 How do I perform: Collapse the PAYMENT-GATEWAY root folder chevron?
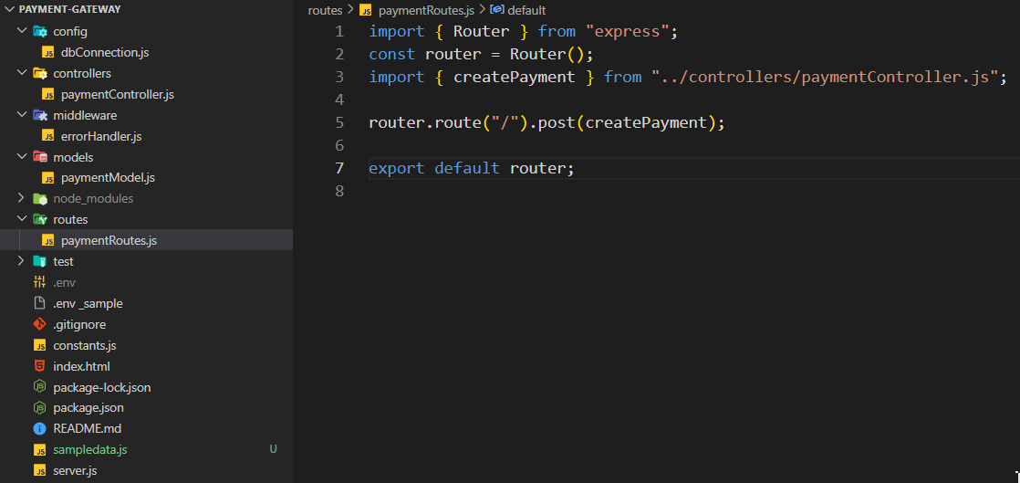pos(8,10)
